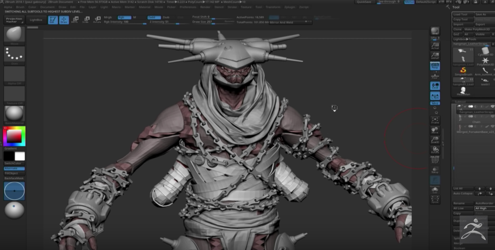Move subtool up with up arrow
The width and height of the screenshot is (495, 250).
click(480, 188)
